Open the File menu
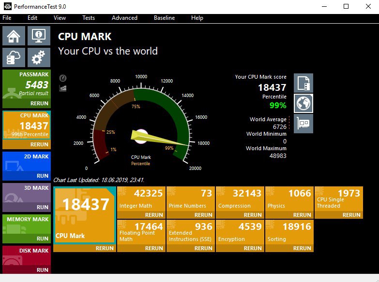The image size is (379, 282). click(x=7, y=18)
